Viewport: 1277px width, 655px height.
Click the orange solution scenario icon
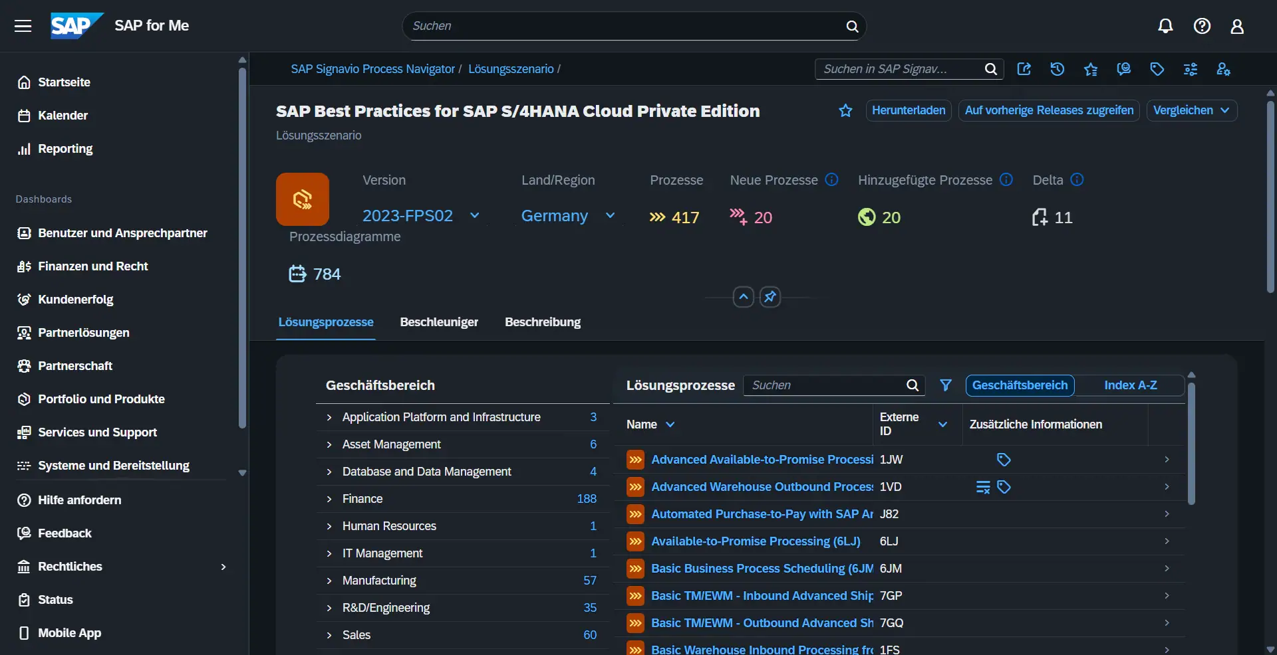[303, 199]
